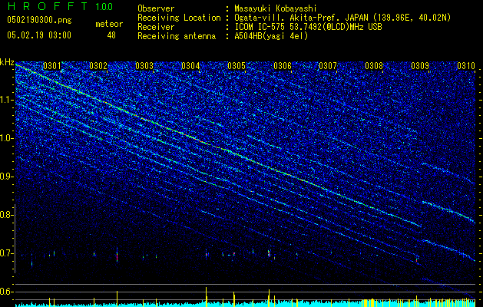Click the Observer label

[x=156, y=8]
